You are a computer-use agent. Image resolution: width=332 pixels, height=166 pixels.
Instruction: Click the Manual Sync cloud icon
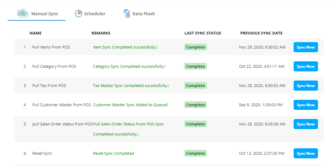point(23,13)
